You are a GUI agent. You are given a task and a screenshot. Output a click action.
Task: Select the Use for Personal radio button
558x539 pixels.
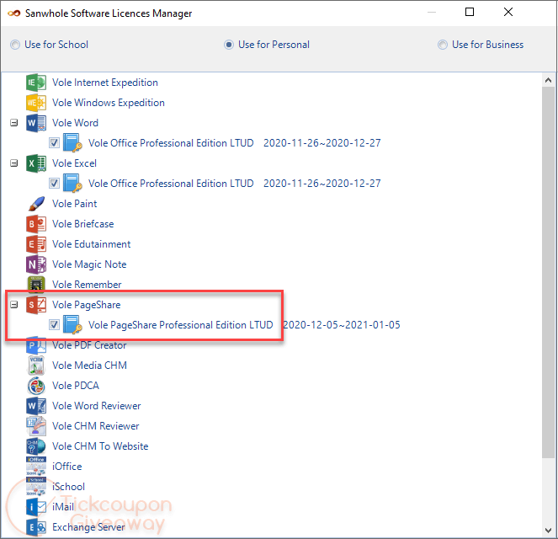229,45
